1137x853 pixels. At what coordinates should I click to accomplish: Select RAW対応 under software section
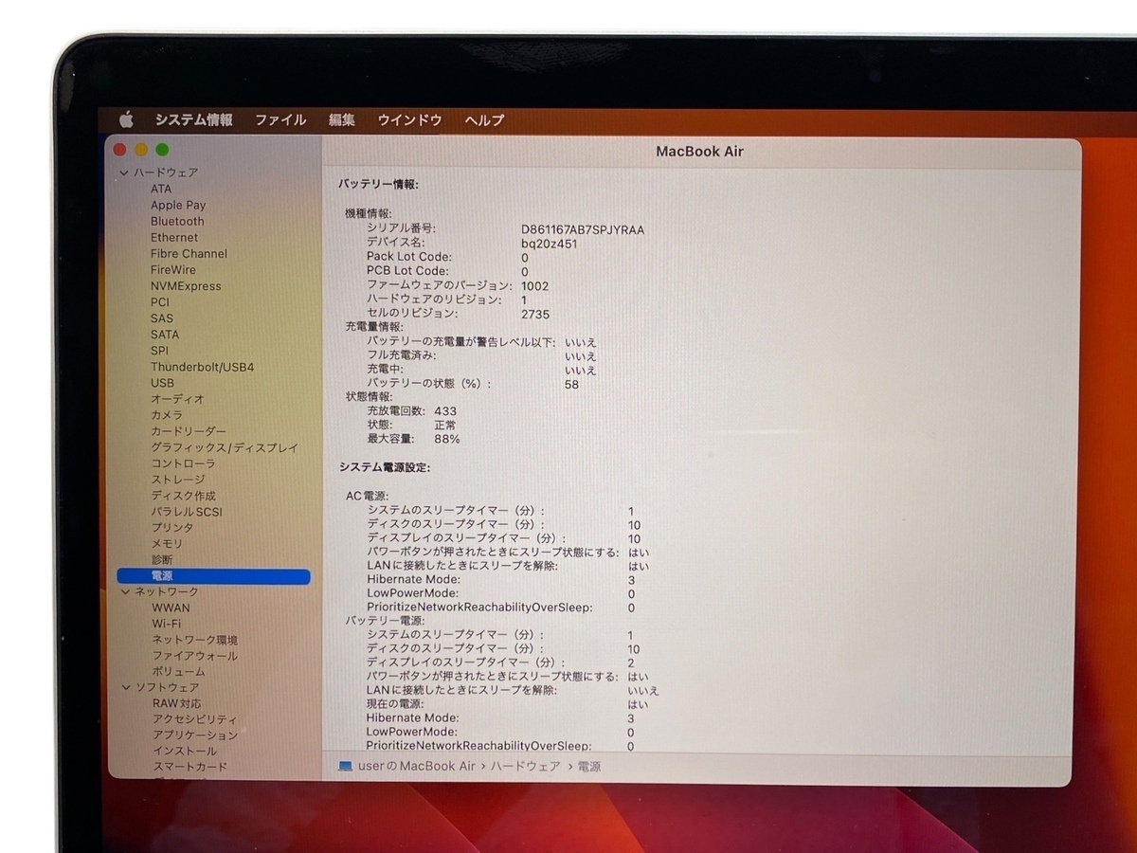point(177,703)
